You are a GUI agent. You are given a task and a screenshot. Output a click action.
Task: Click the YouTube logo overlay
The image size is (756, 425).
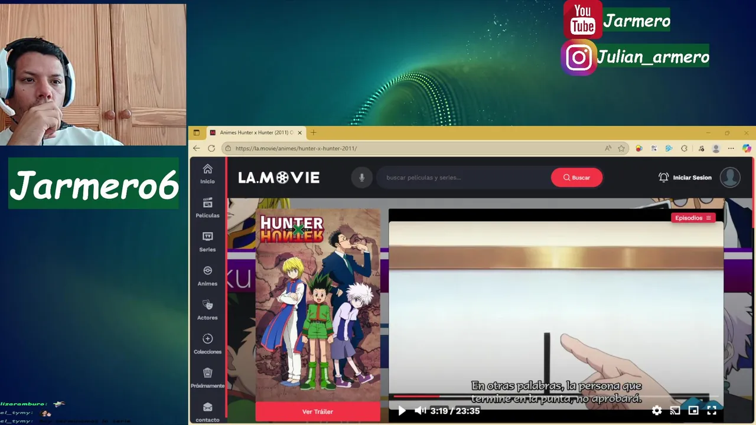coord(582,19)
